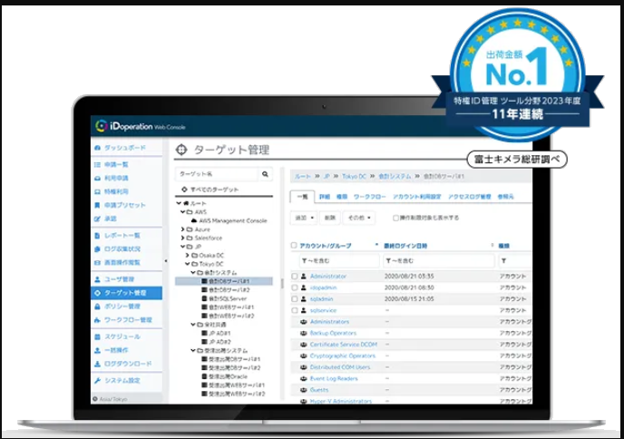Open システム設定 wrench item
Screen dimensions: 624x439
click(x=121, y=380)
